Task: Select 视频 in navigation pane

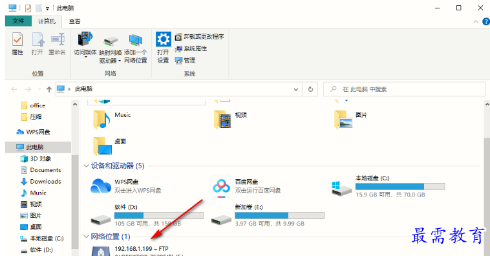Action: point(31,204)
